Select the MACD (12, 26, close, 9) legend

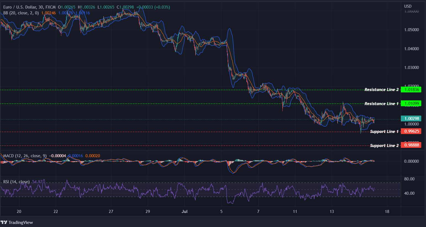pos(25,156)
